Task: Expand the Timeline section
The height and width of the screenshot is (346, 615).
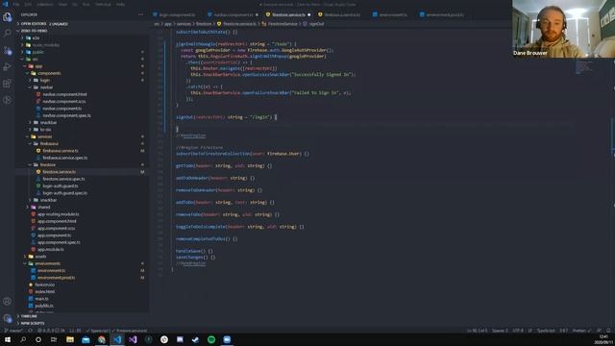Action: tap(29, 316)
